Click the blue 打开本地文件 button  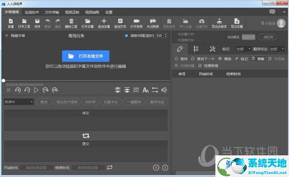tap(86, 56)
